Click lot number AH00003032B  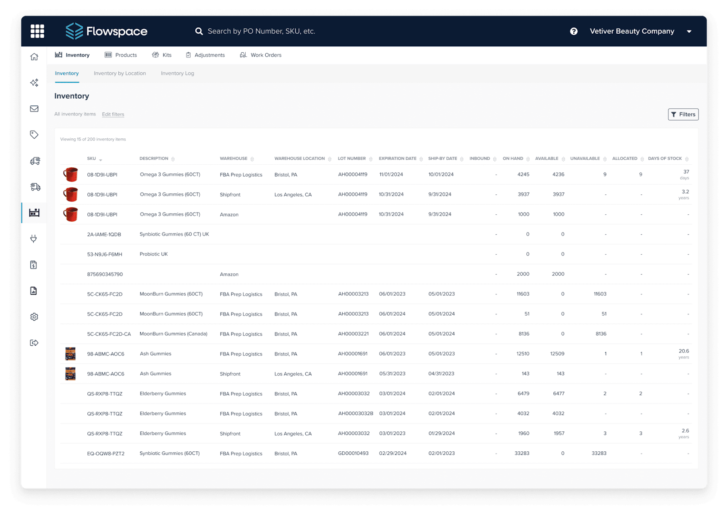[x=355, y=414]
